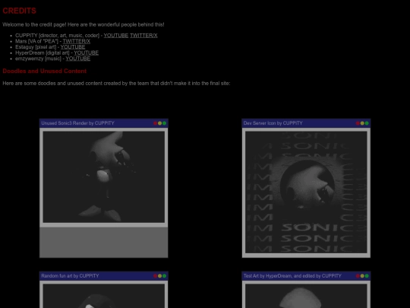Click green dot on Test Art by HyperDream window
Viewport: 410px width, 308px height.
tap(367, 276)
